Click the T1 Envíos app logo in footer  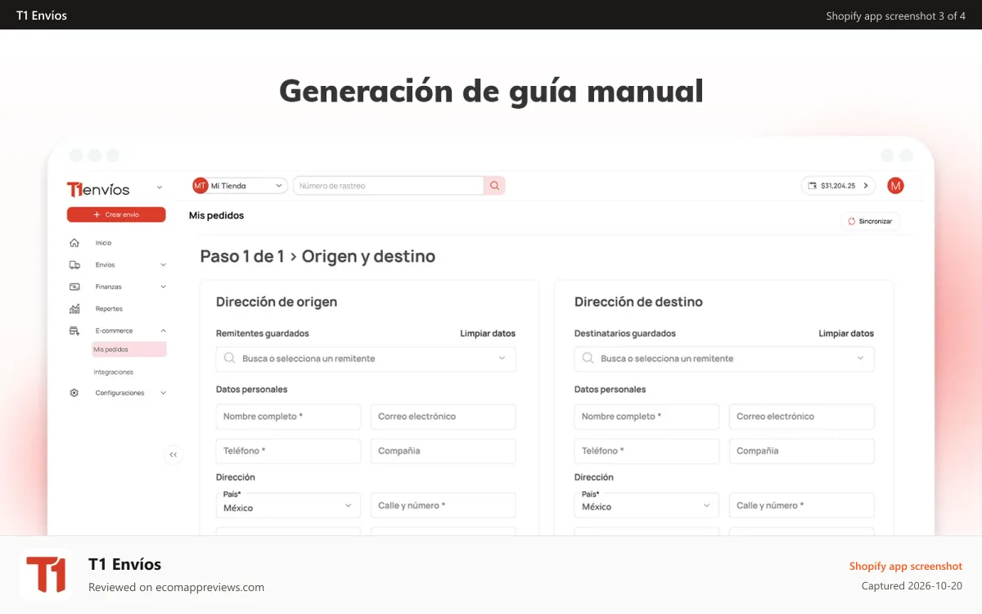(x=46, y=575)
